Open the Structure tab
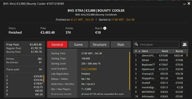 coord(99,44)
